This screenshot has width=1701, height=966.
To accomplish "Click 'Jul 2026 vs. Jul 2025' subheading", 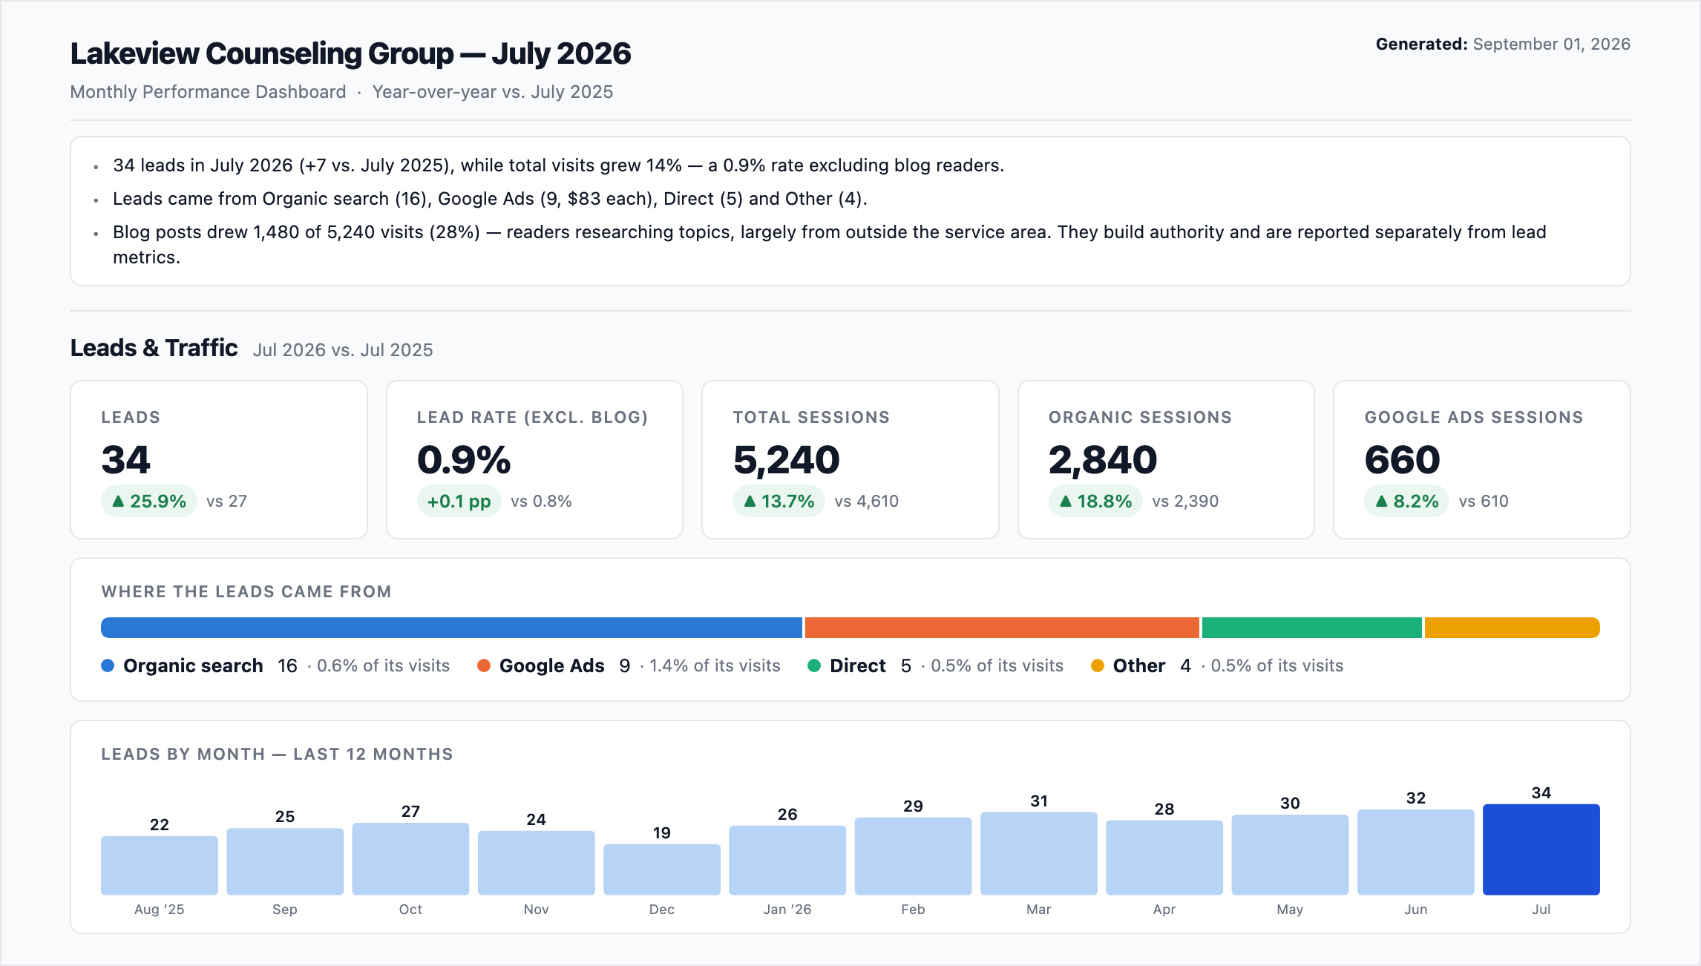I will click(x=343, y=350).
